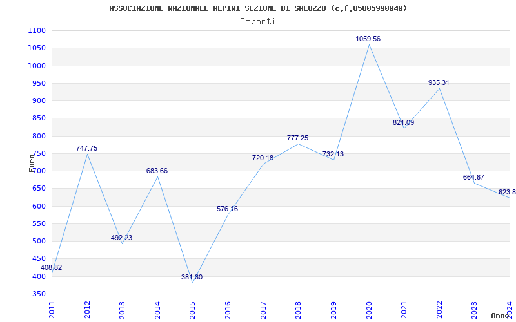The image size is (516, 322).
Task: Click the data label 747.75
Action: click(87, 149)
